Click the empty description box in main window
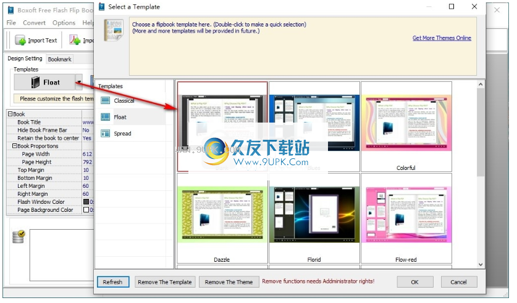517x303 pixels. pos(62,255)
